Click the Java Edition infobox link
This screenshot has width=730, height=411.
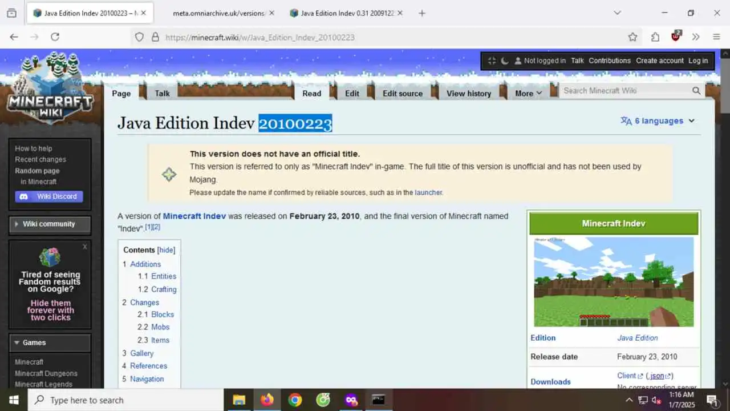(638, 338)
